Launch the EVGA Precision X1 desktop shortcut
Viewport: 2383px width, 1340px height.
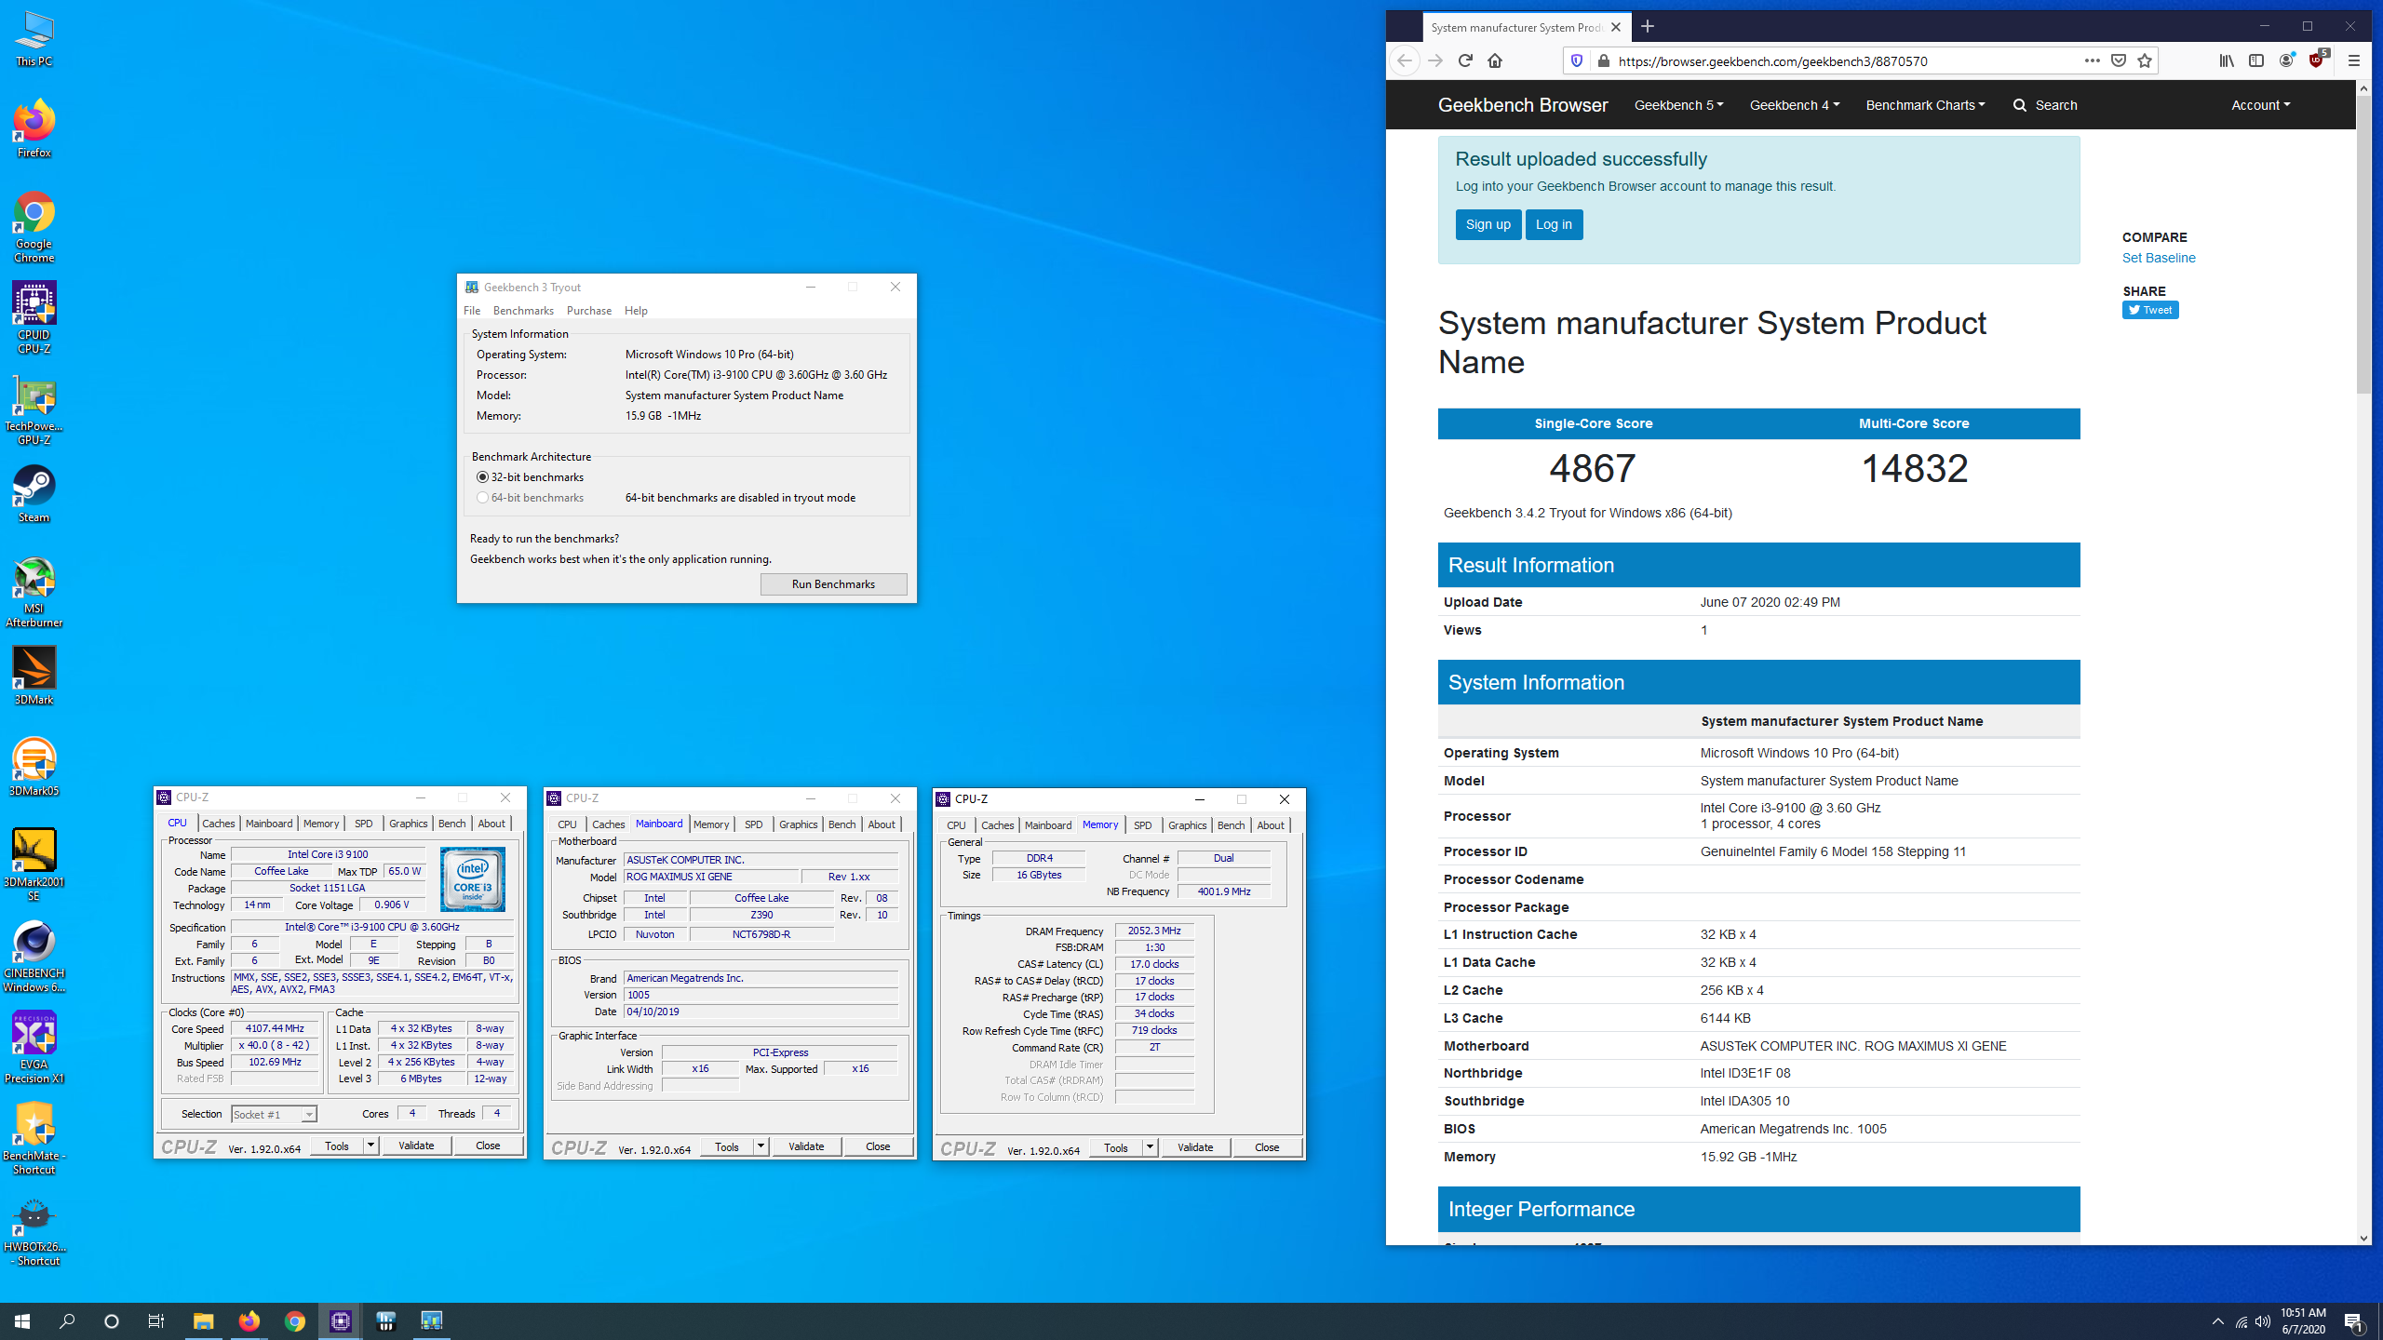point(34,1048)
